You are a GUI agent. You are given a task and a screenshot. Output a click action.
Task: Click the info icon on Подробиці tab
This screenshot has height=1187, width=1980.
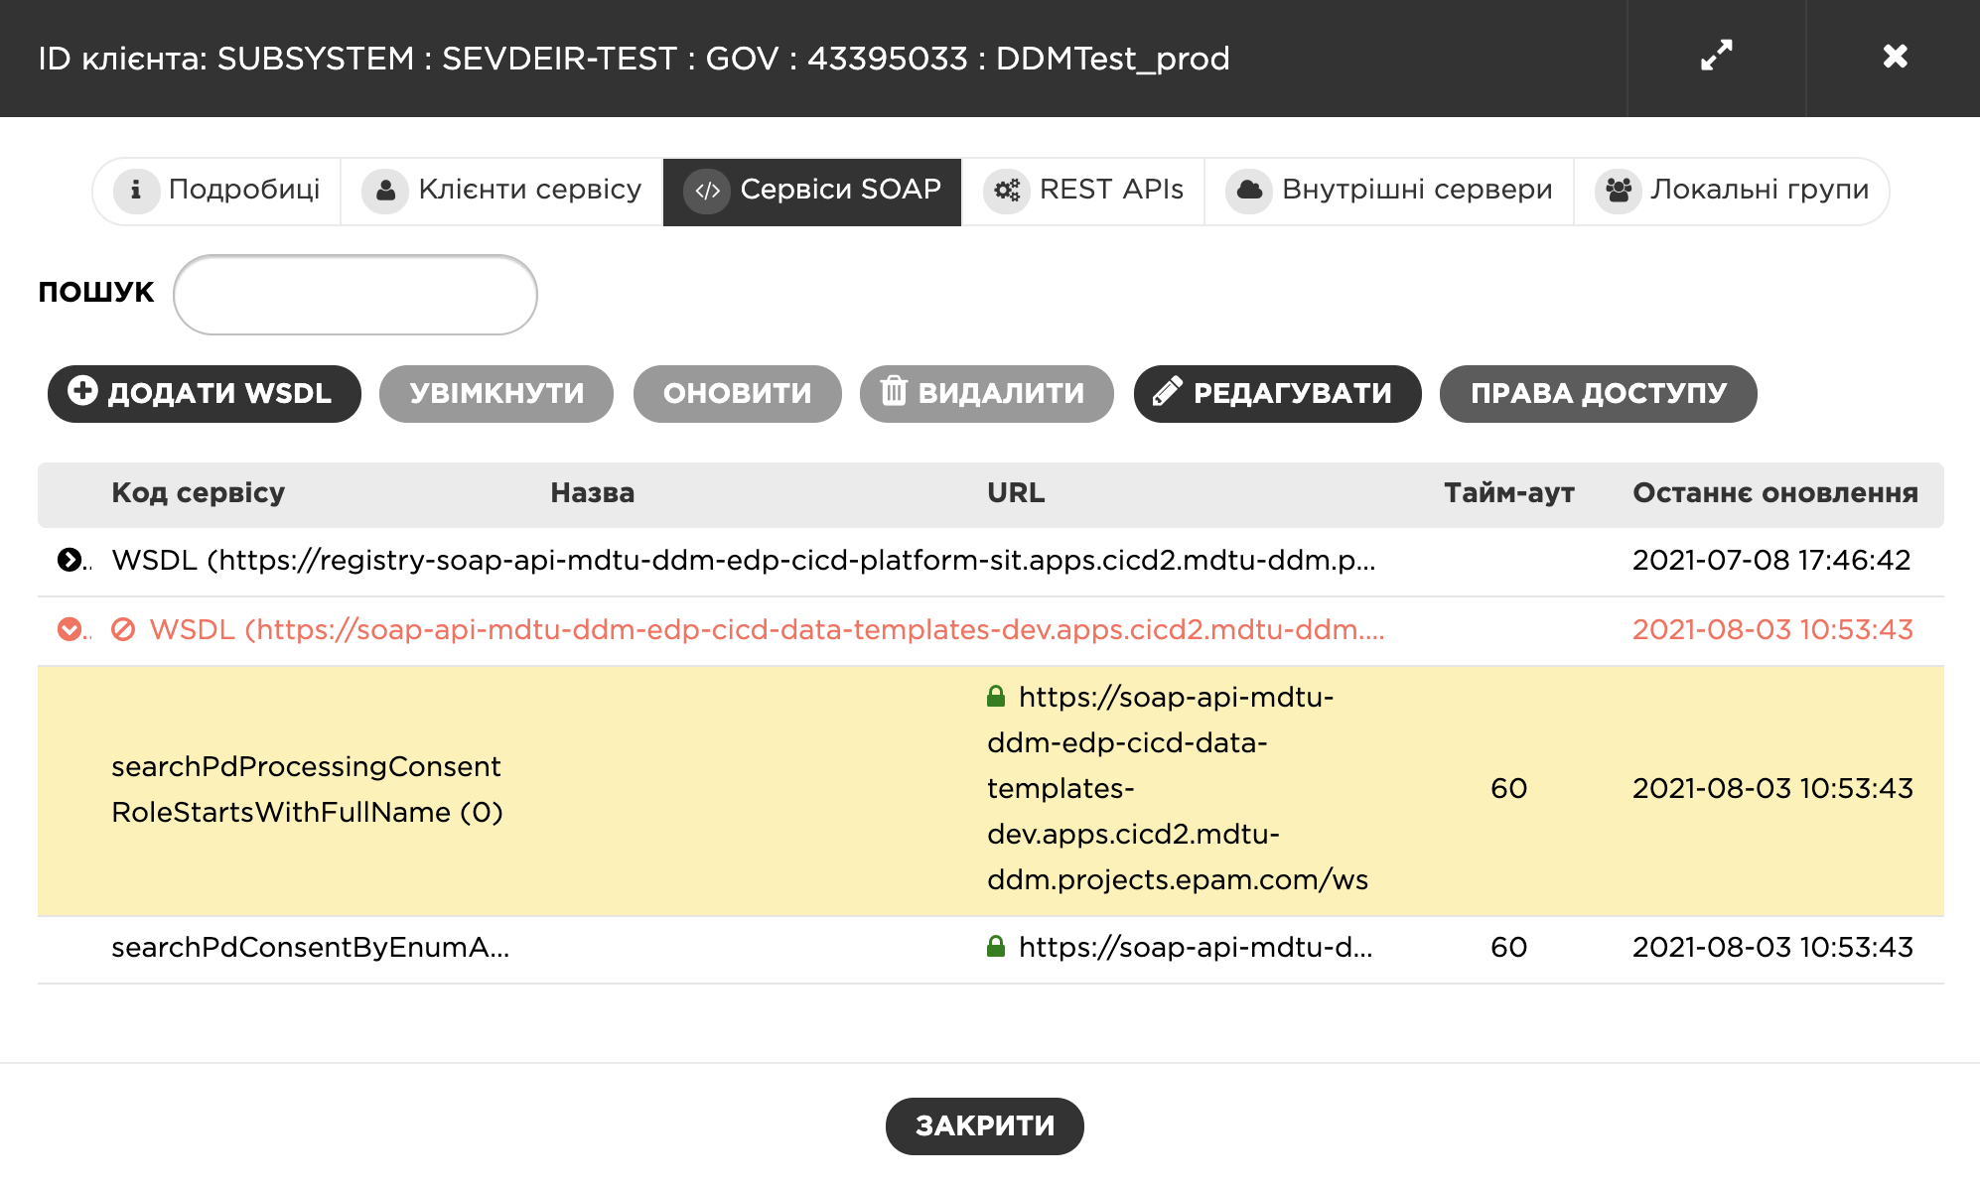point(136,190)
